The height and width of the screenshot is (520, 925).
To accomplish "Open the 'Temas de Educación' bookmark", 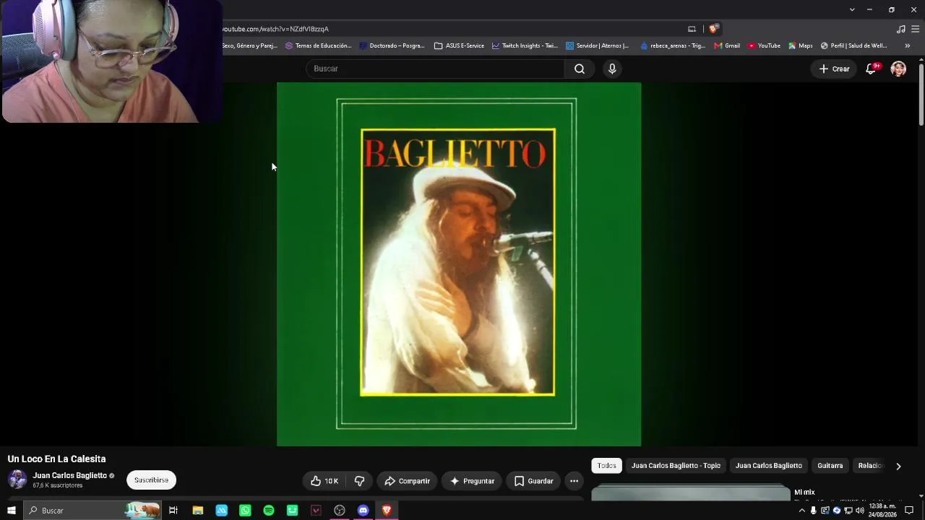I will [318, 45].
